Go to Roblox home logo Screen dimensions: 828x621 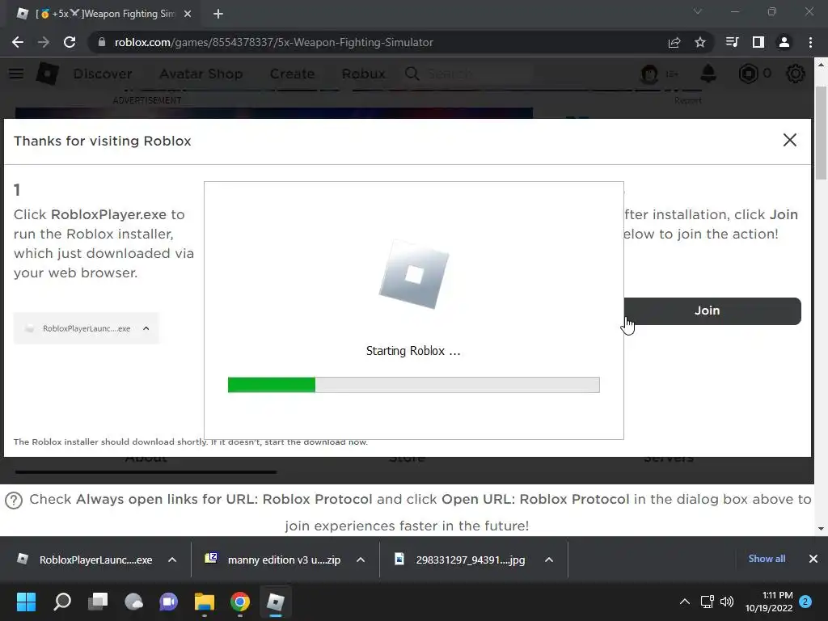click(47, 74)
